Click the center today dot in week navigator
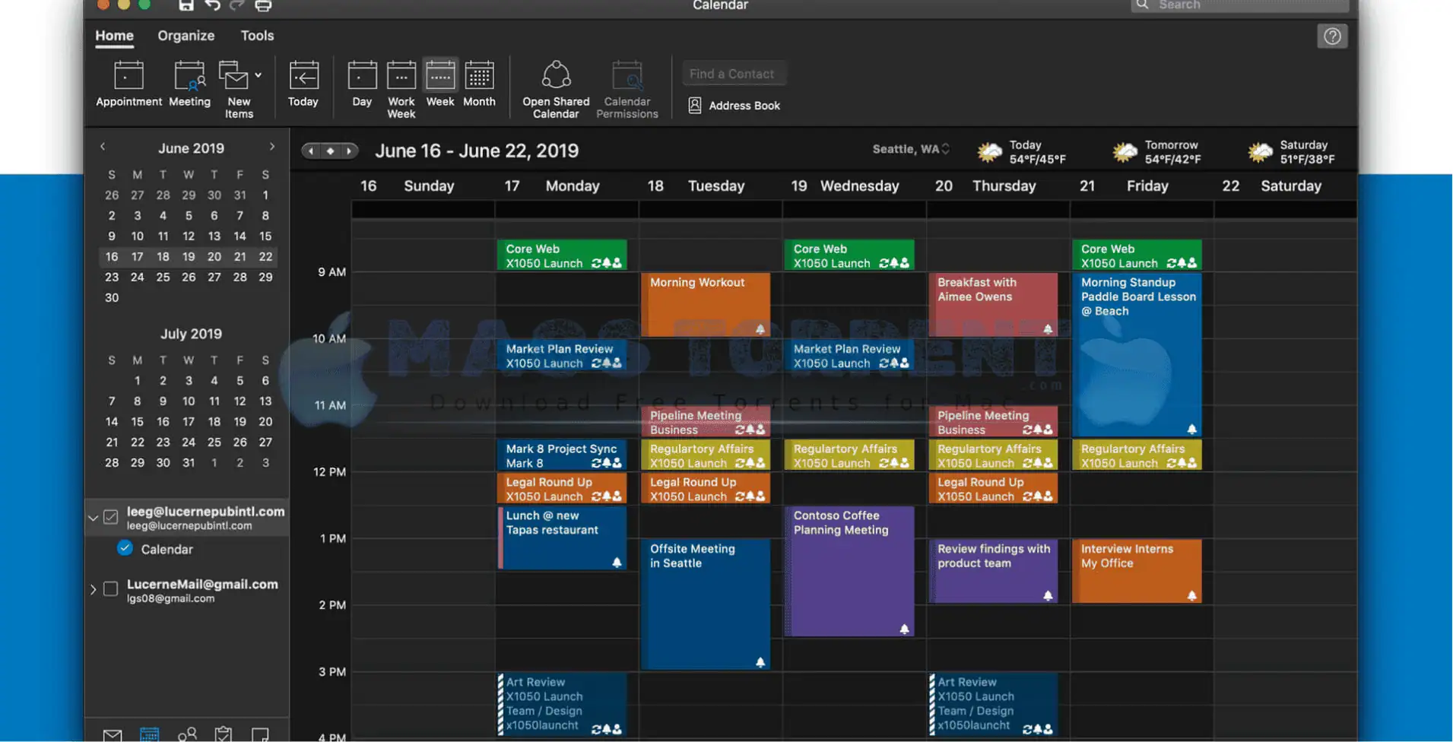Screen dimensions: 1453x742 [x=330, y=151]
